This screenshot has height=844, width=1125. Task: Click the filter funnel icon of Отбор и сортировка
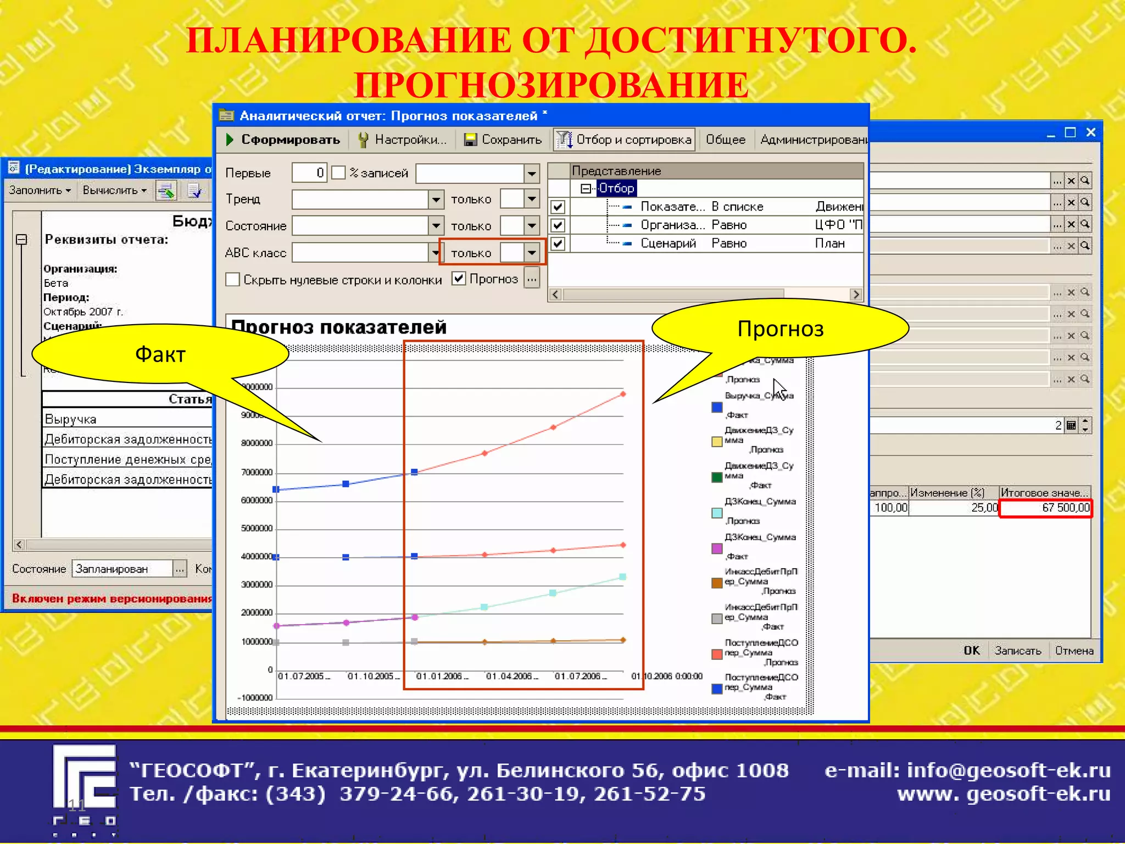click(564, 140)
